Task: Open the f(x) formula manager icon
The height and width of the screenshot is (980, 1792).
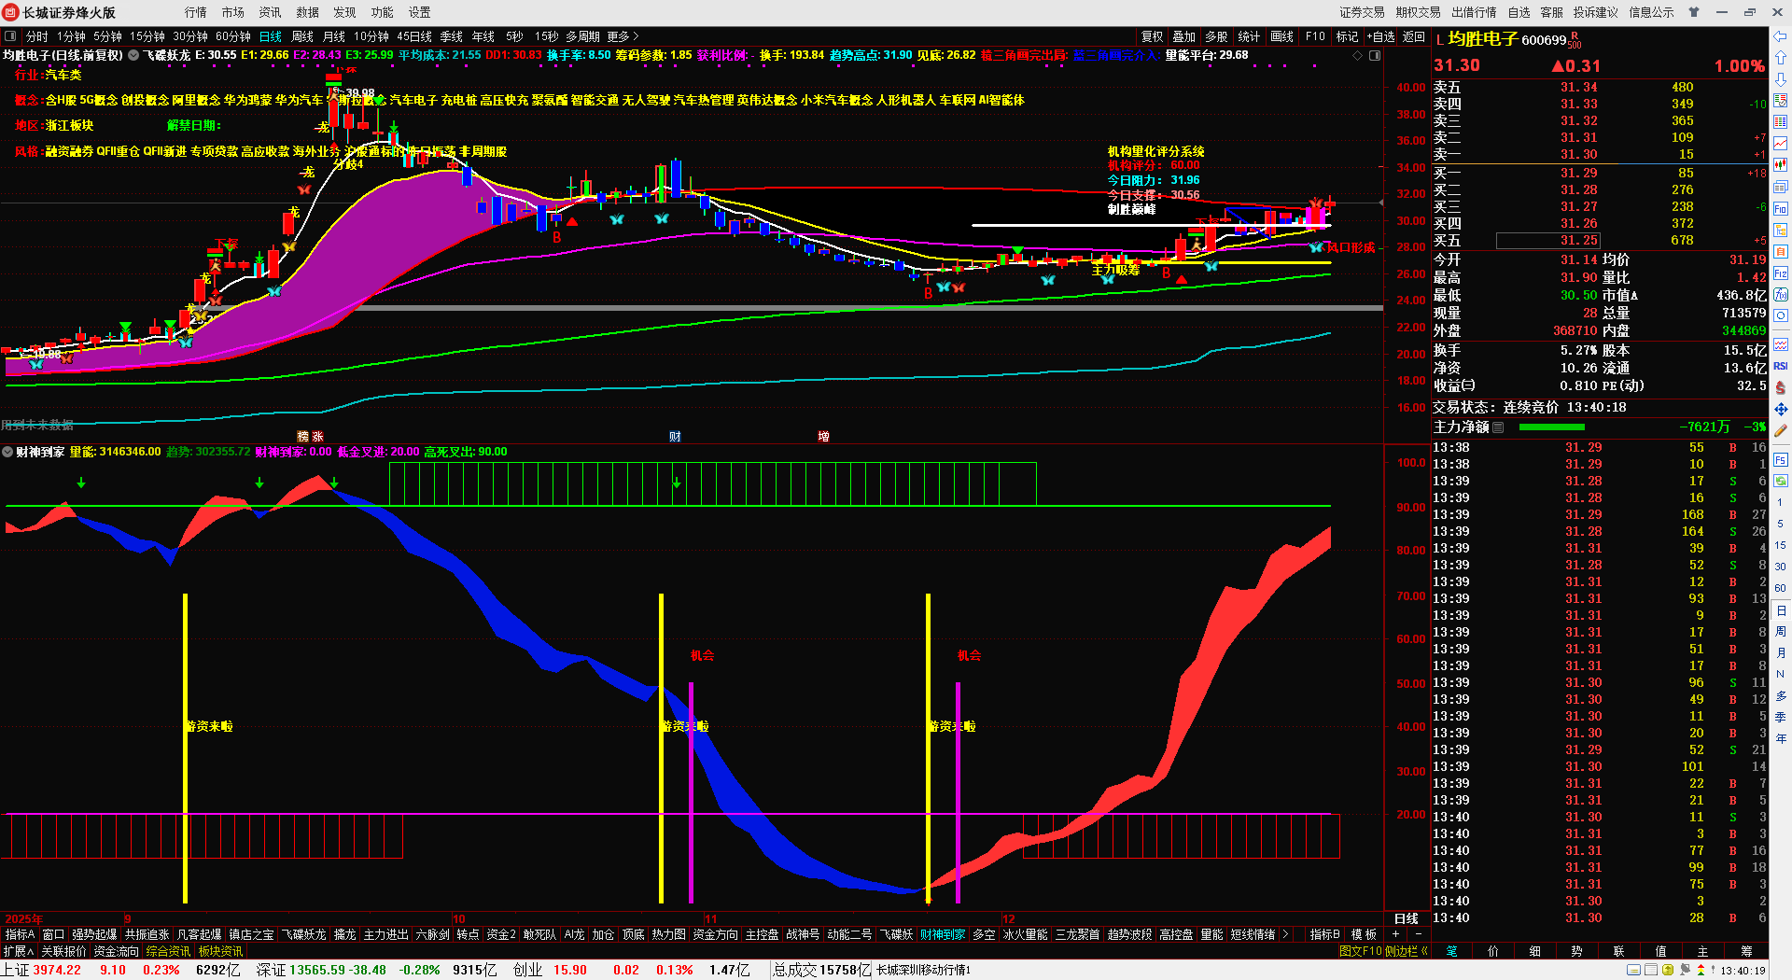Action: pyautogui.click(x=1781, y=295)
